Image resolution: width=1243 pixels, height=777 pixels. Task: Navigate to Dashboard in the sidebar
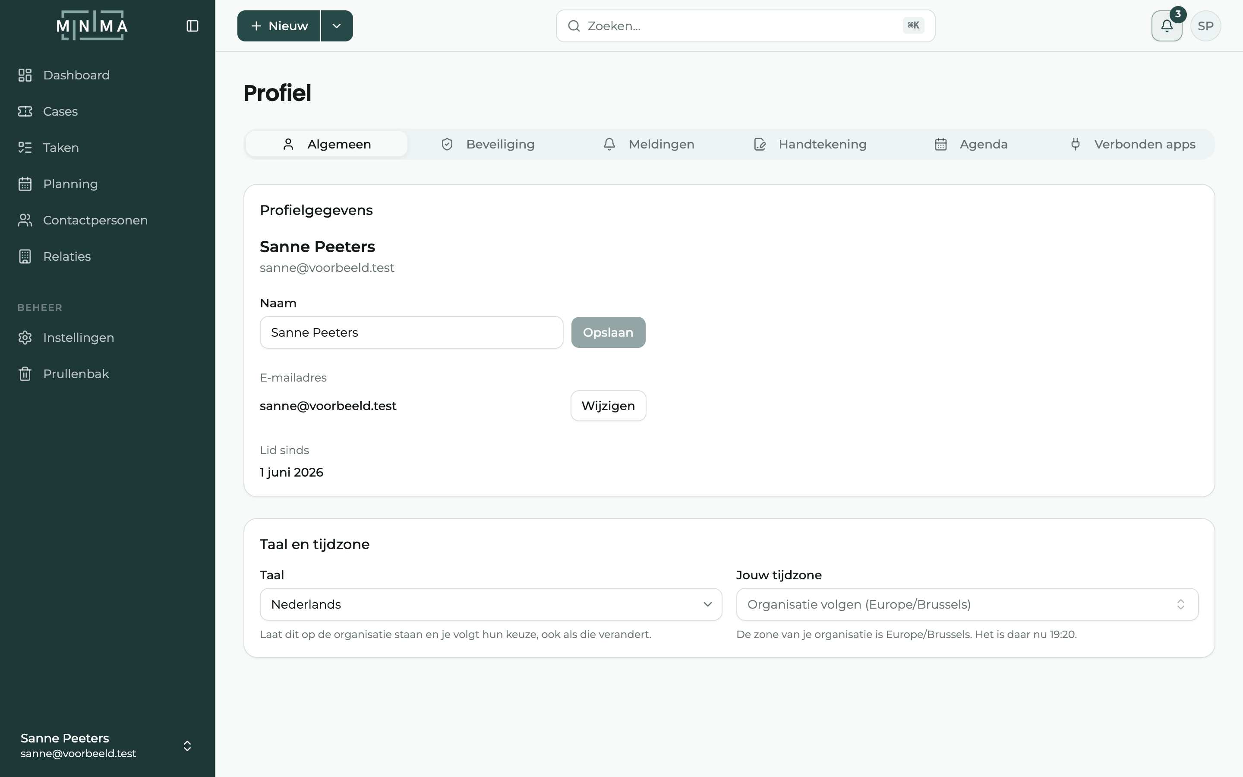coord(107,75)
